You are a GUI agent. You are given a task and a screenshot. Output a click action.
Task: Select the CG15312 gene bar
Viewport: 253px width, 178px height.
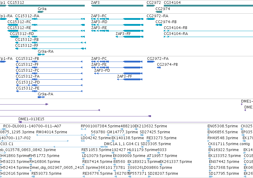(46, 6)
